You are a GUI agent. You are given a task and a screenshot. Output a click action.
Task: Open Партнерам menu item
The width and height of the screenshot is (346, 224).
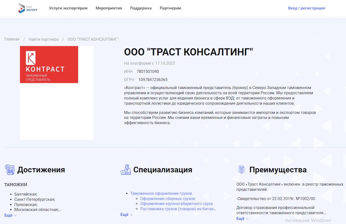point(171,8)
